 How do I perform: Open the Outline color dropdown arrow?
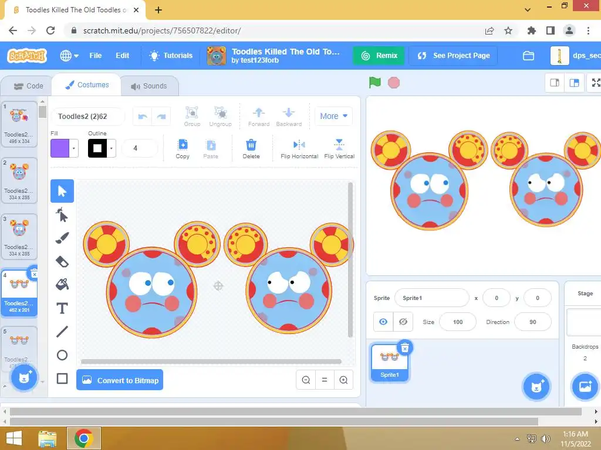point(111,148)
